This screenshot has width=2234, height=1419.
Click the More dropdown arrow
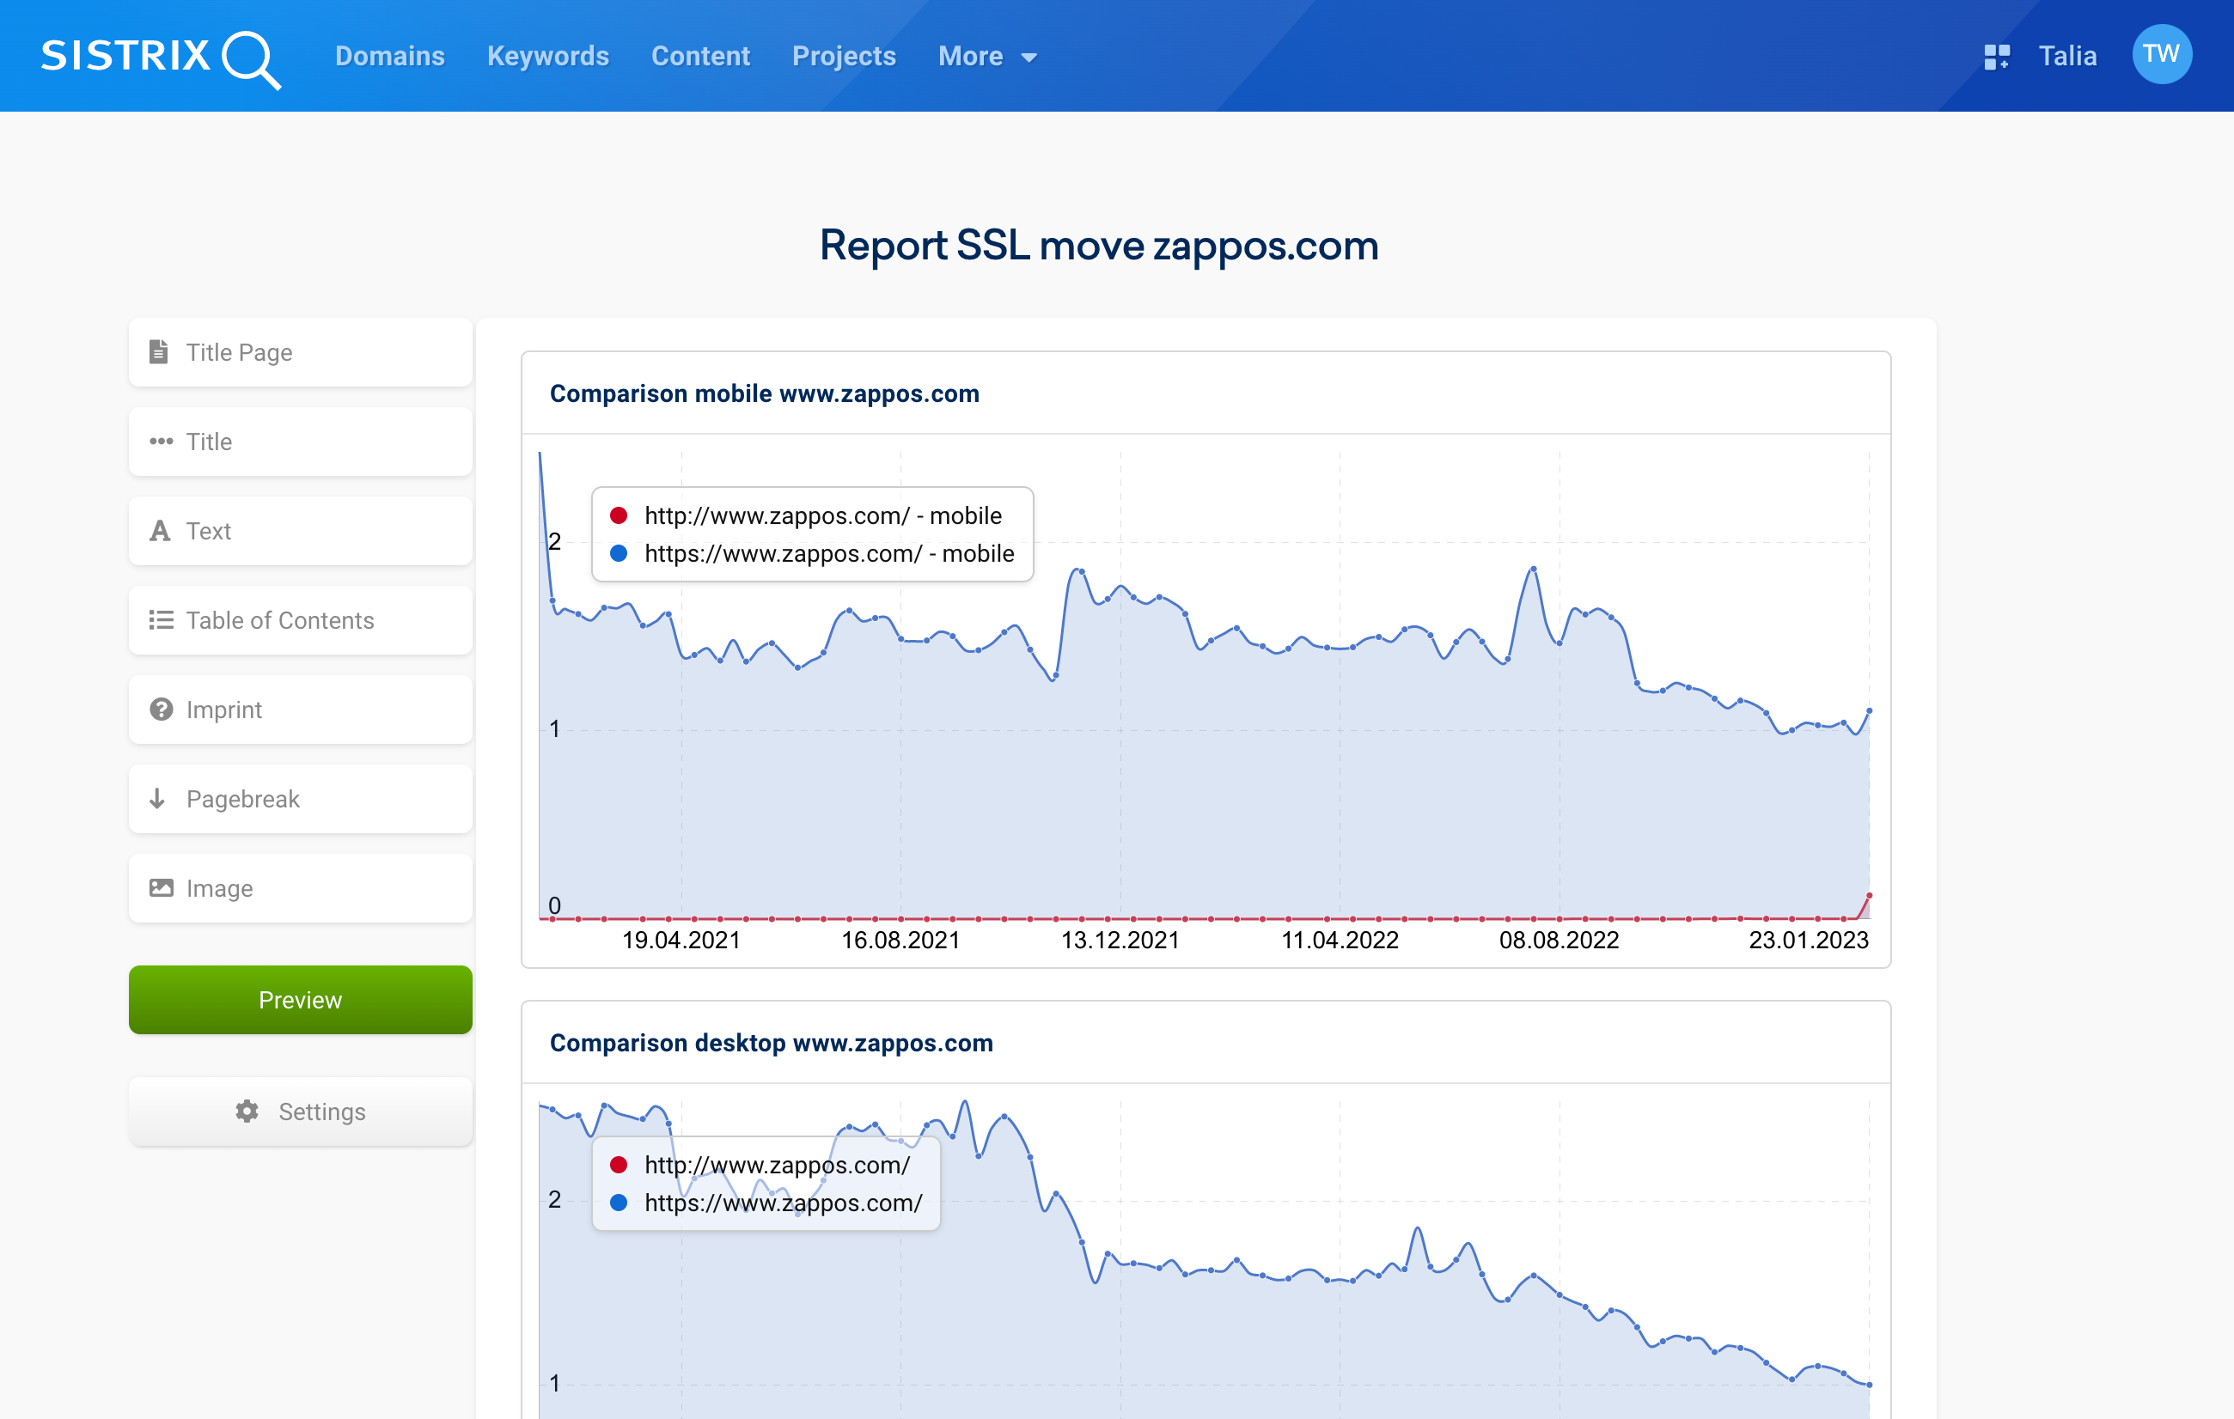click(x=1028, y=58)
